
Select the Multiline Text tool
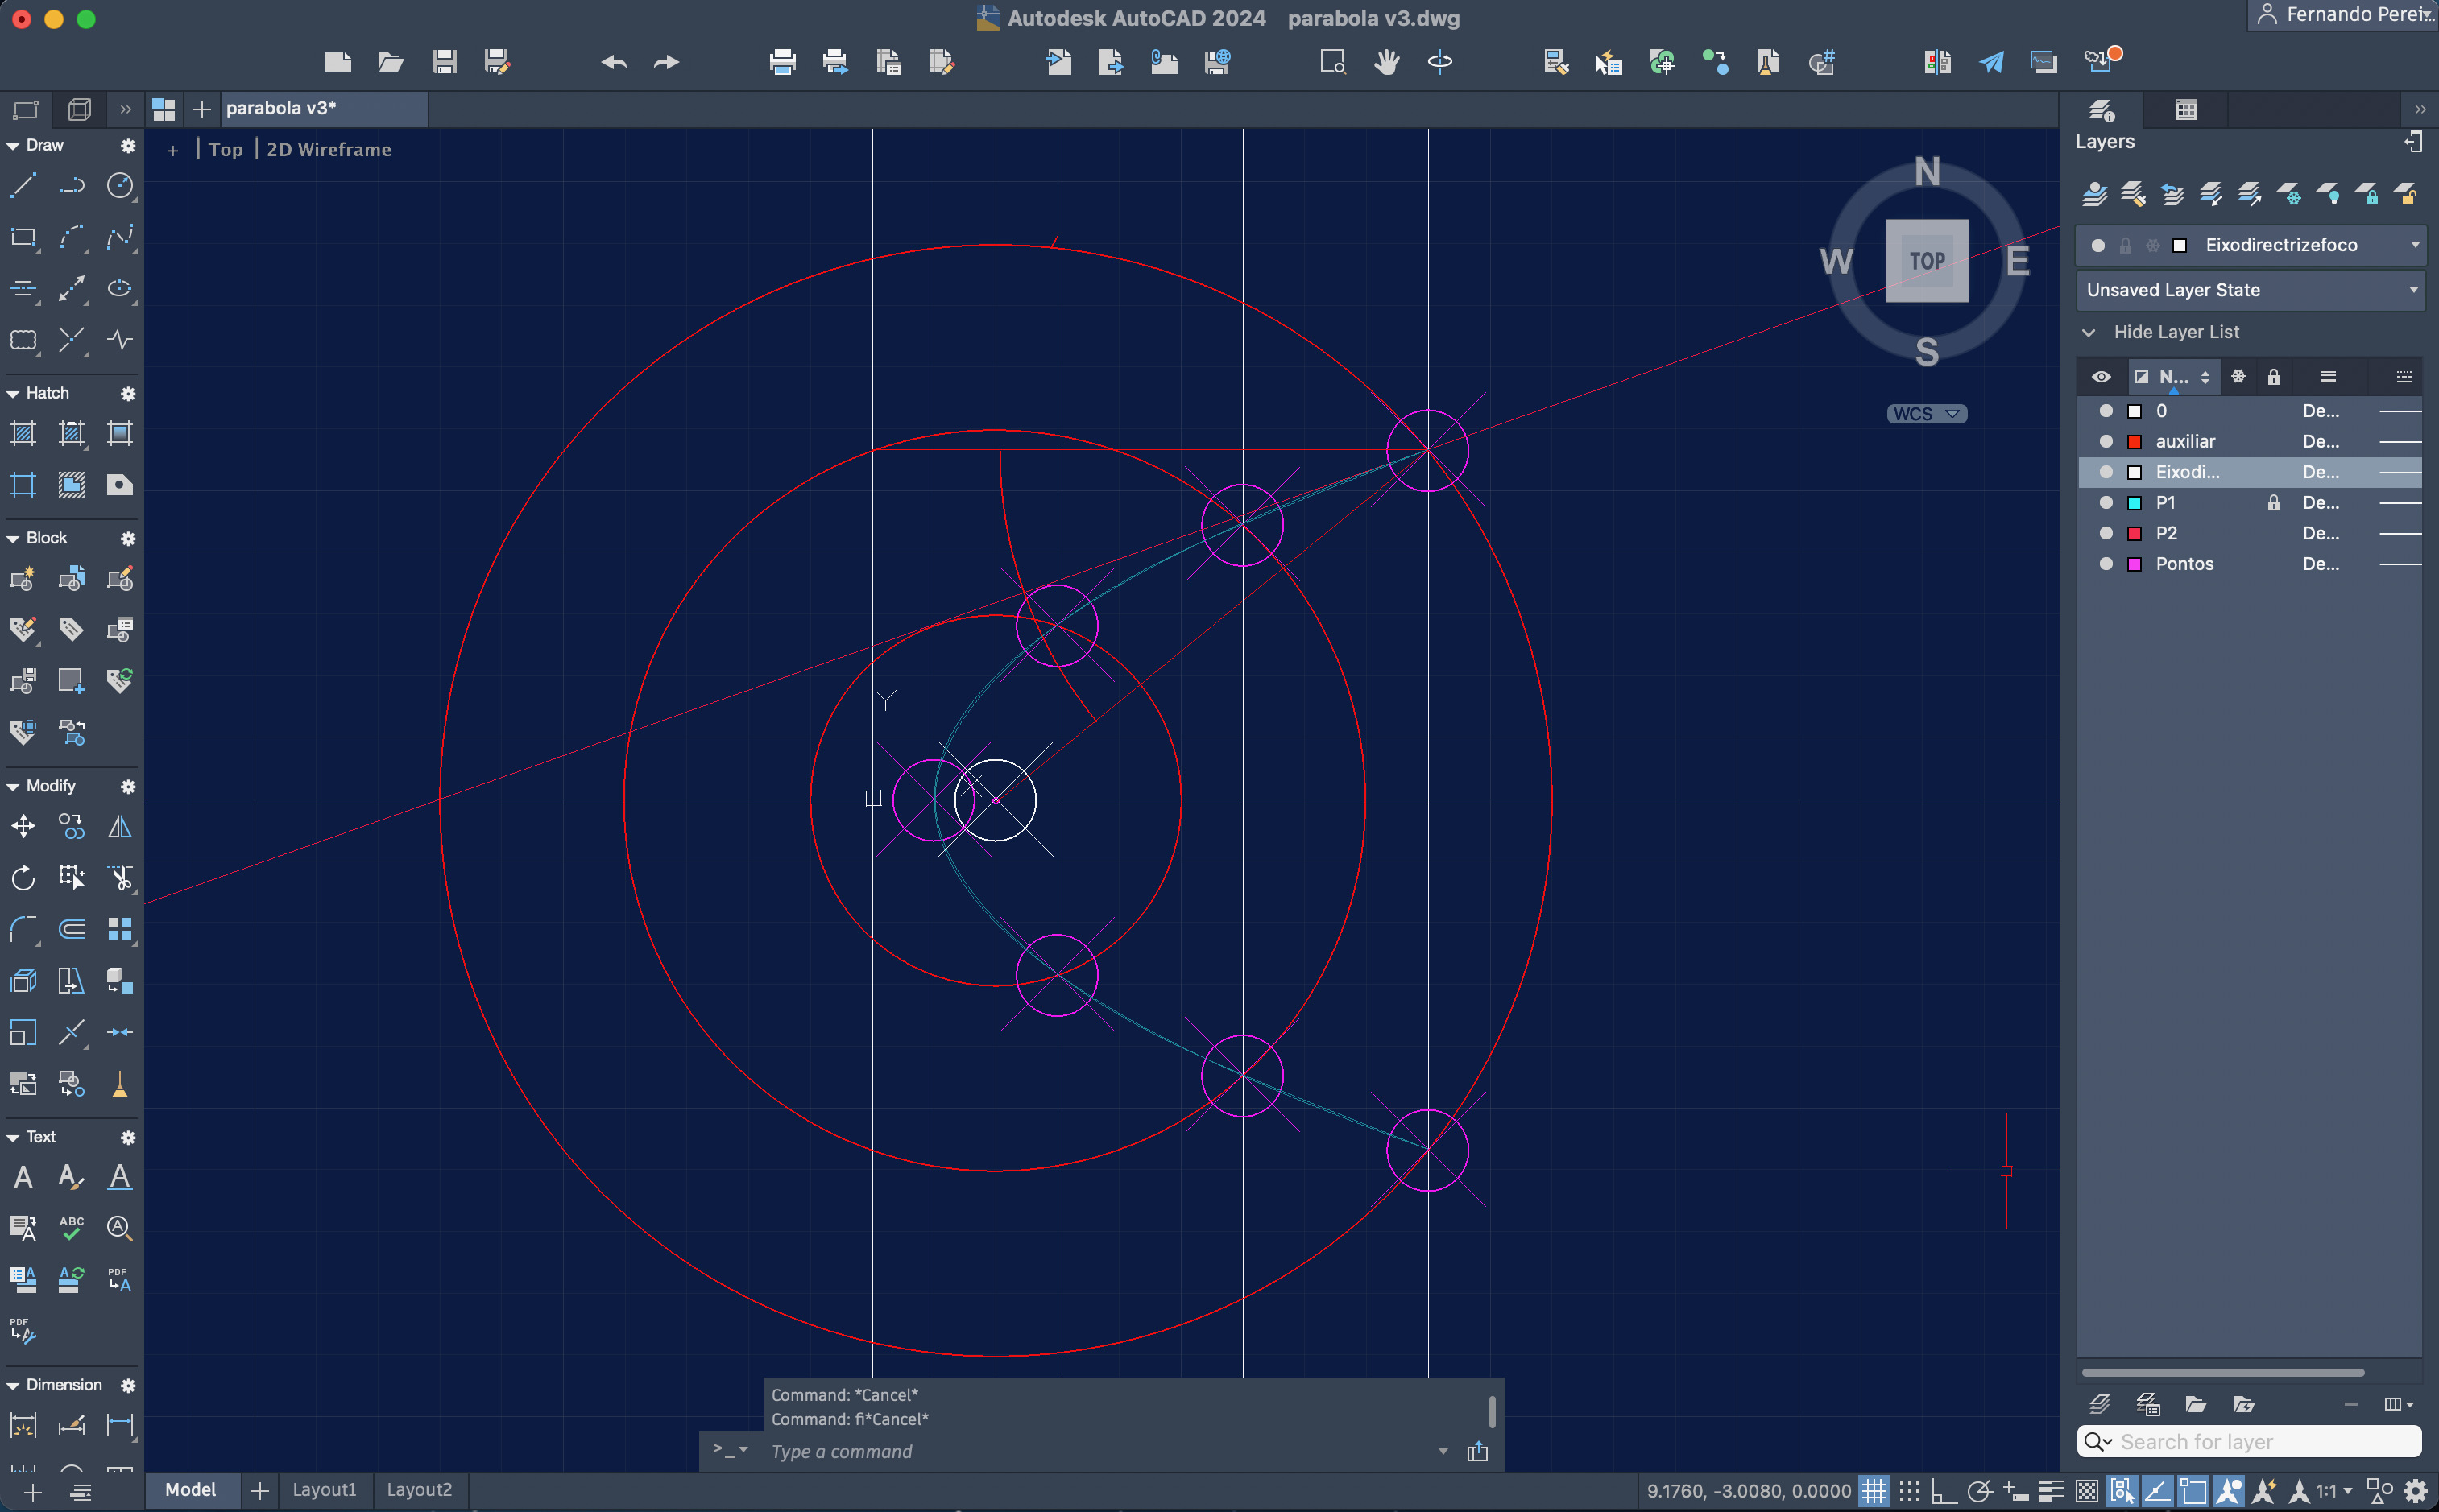coord(23,1177)
